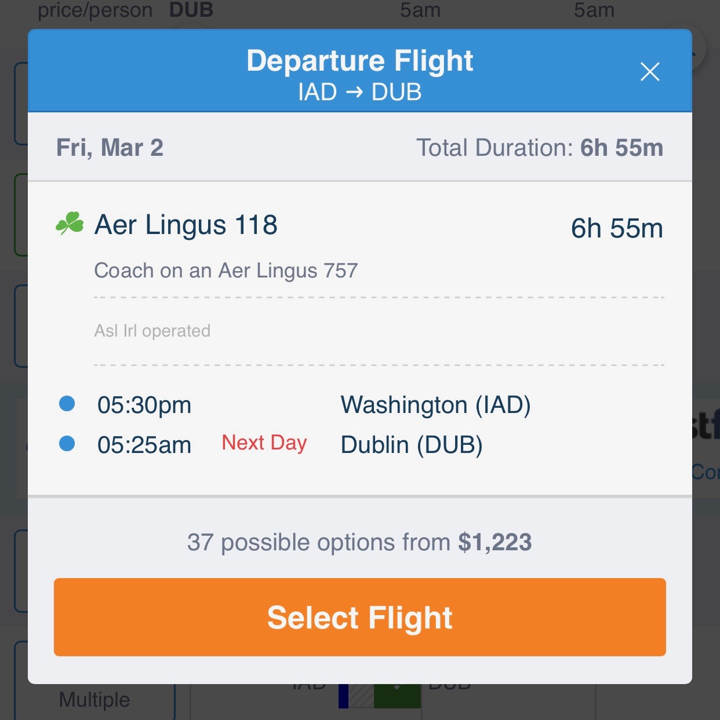Click the Aer Lingus shamrock logo
Screen dimensions: 720x720
70,224
